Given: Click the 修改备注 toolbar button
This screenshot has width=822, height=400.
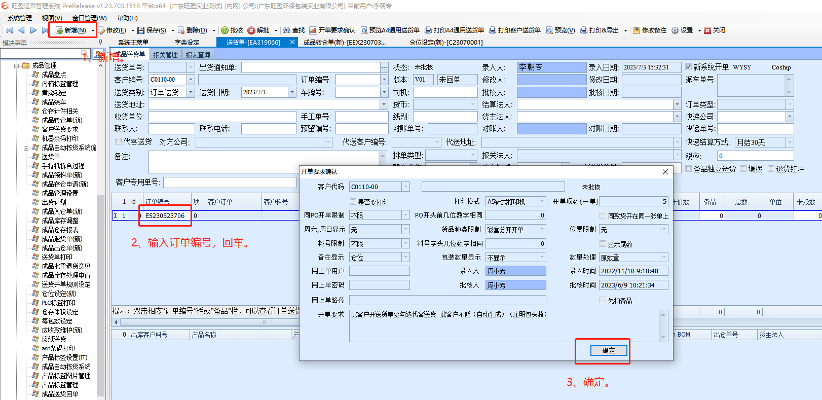Looking at the screenshot, I should [x=649, y=30].
